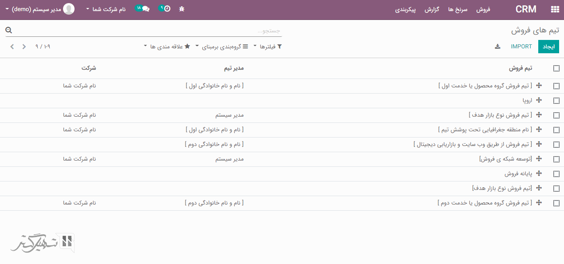Check the checkbox for پایانه فروش

[x=556, y=173]
